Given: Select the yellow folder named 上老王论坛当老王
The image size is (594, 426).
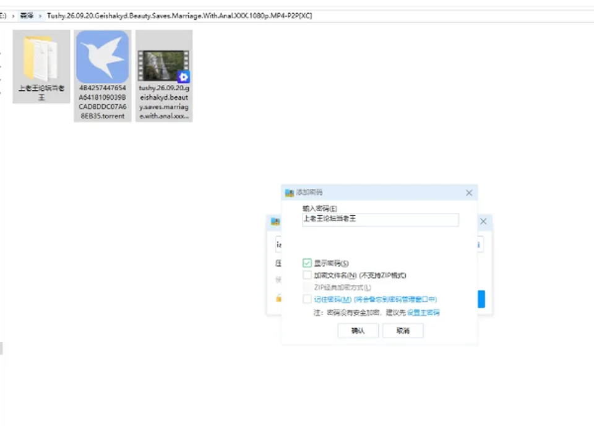Looking at the screenshot, I should tap(41, 66).
